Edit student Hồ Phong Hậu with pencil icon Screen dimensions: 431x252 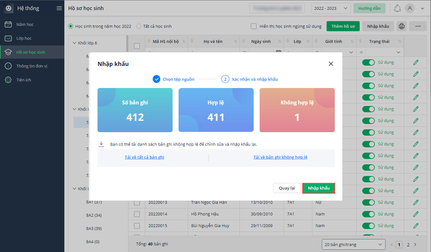click(x=416, y=214)
